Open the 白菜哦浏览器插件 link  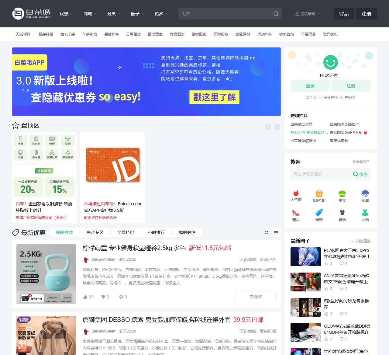344,124
